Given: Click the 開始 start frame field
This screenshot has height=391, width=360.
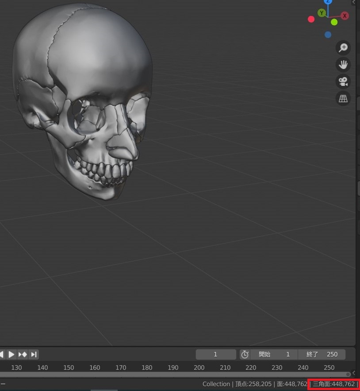Looking at the screenshot, I should tap(274, 354).
